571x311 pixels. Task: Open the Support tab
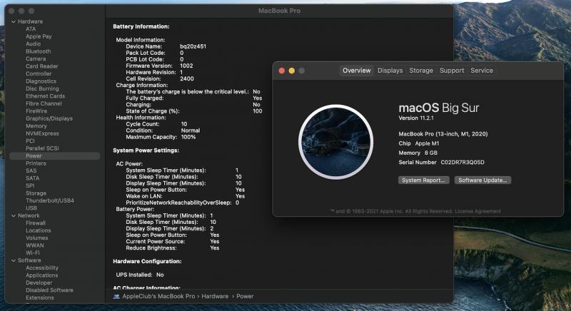pos(452,71)
